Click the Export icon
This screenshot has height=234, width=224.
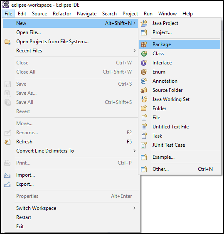7,184
